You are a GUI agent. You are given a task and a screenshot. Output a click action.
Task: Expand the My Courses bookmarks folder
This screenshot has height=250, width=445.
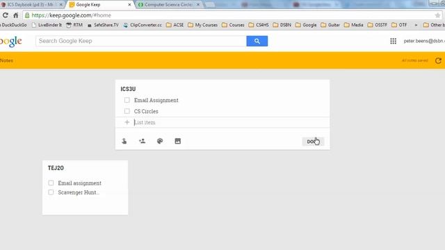point(202,25)
